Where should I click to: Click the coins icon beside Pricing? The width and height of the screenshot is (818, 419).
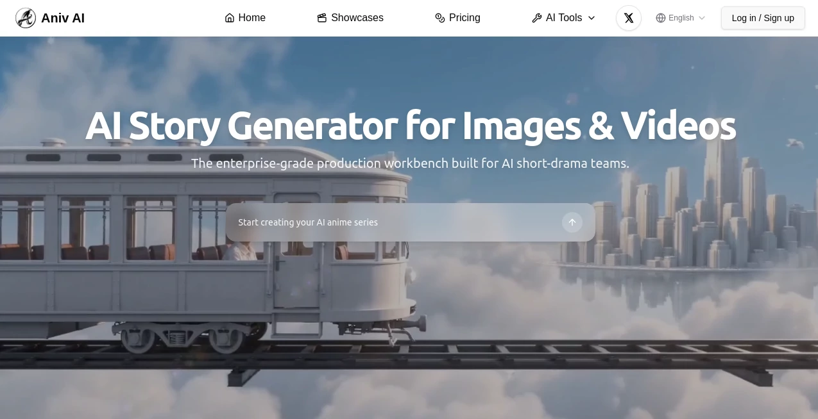point(440,18)
